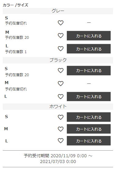Favorite the ホワイト M size heart icon
Viewport: 117px width, 170px height.
pyautogui.click(x=60, y=129)
